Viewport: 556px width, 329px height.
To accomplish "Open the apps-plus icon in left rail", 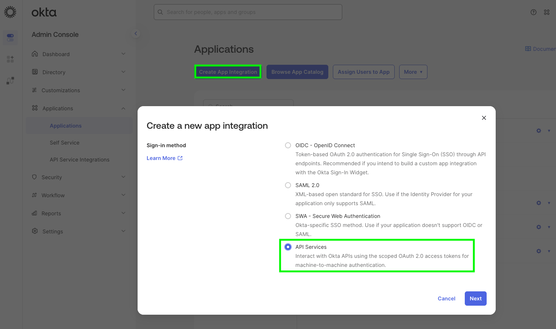I will tap(10, 59).
